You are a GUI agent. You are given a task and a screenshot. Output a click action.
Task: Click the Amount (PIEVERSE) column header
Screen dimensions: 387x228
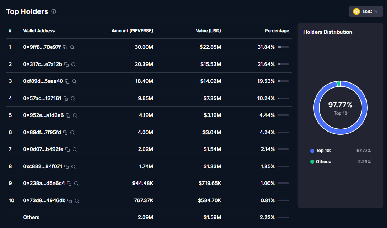click(132, 31)
